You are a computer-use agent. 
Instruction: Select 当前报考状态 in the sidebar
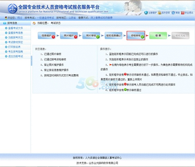[16, 38]
